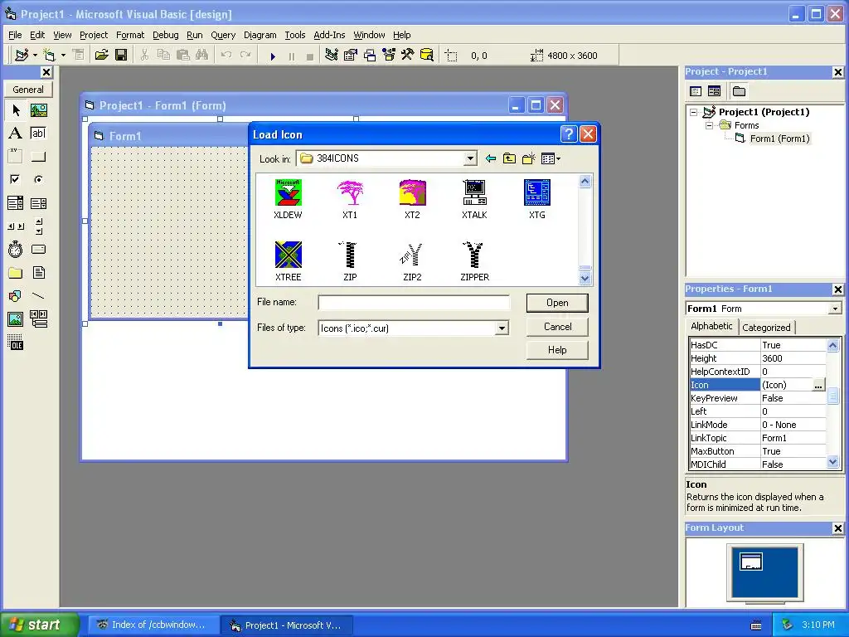Collapse the Project1 tree node
This screenshot has height=637, width=849.
pyautogui.click(x=694, y=112)
